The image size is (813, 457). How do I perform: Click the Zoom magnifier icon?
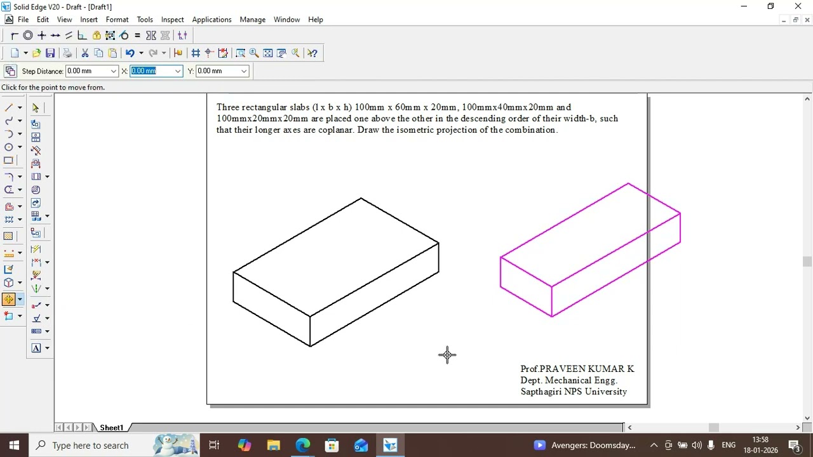pyautogui.click(x=254, y=53)
